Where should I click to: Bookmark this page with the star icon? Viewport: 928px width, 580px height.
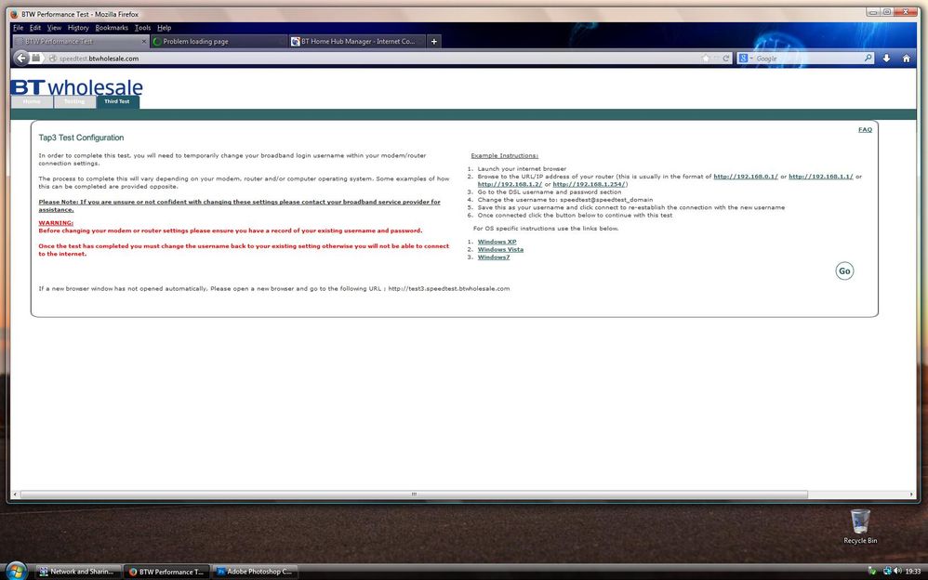(706, 58)
